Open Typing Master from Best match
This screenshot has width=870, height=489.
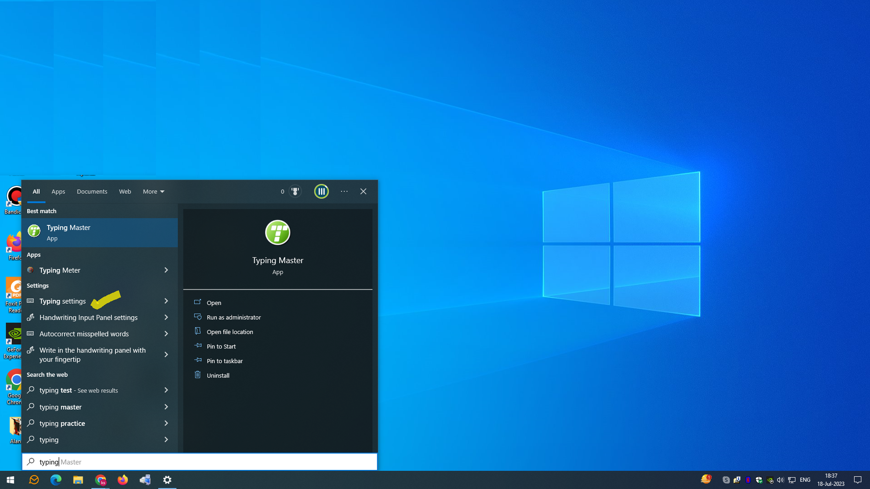pos(99,233)
